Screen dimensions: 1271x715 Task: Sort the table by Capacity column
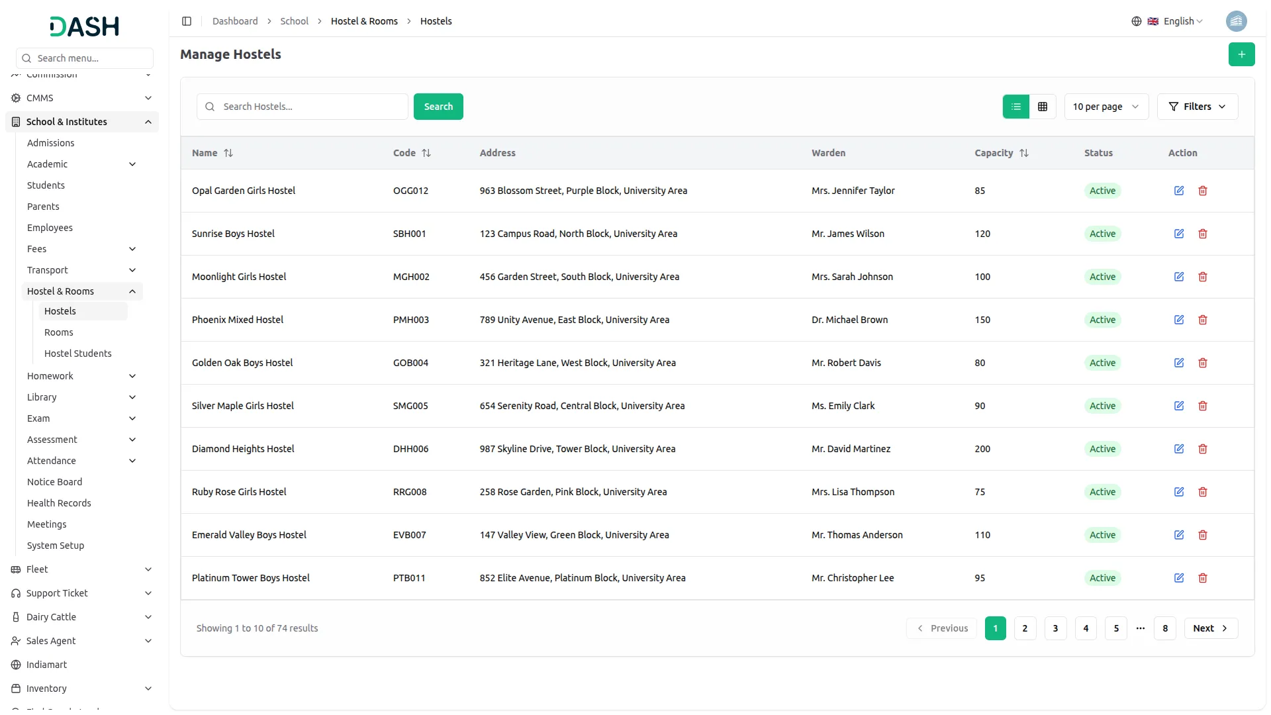pyautogui.click(x=1023, y=153)
